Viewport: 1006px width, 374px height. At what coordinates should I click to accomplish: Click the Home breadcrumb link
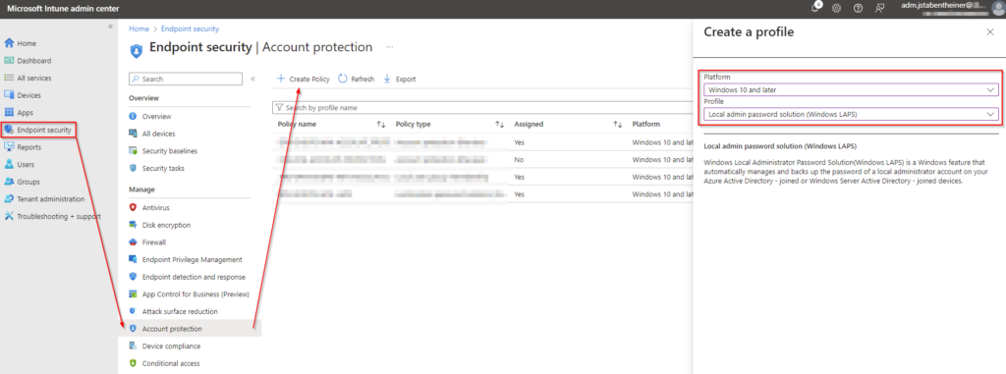138,28
